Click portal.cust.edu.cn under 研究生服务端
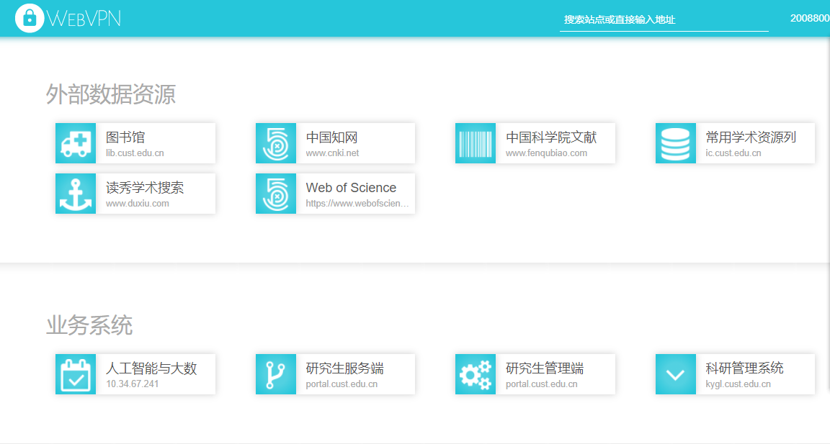Image resolution: width=830 pixels, height=444 pixels. tap(342, 384)
